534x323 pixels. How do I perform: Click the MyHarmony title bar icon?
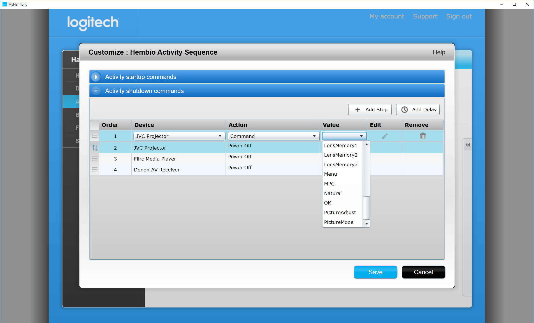click(x=4, y=4)
